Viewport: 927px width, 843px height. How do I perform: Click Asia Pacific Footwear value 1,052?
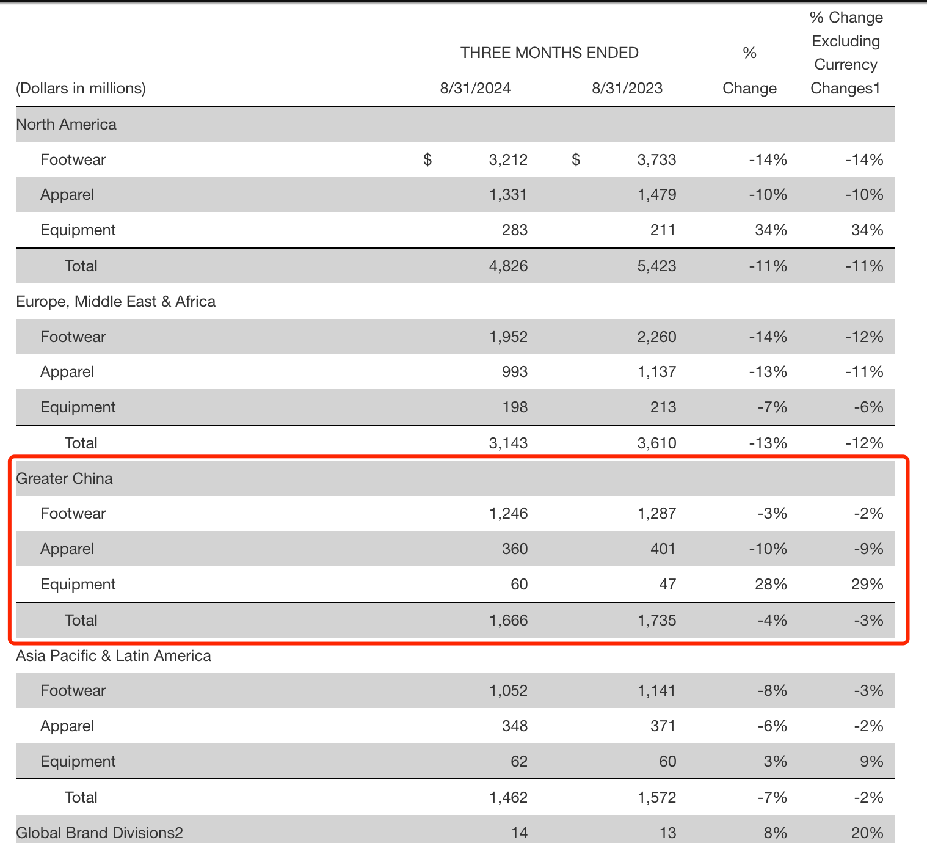coord(507,691)
